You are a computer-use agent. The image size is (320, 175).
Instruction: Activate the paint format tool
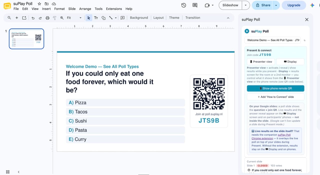click(54, 18)
